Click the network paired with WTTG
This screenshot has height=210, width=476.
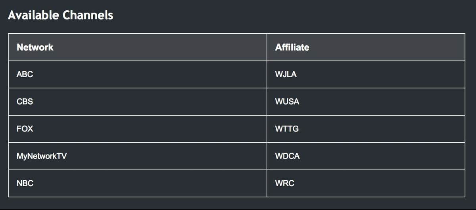click(x=25, y=129)
